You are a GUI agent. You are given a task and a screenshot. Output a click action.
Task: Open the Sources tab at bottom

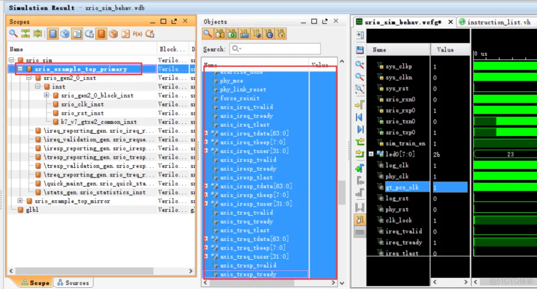pos(73,283)
